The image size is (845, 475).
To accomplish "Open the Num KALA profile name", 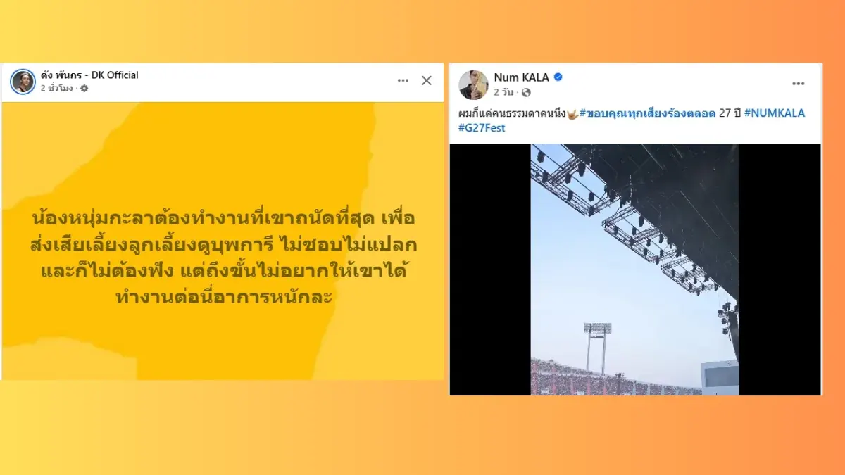I will point(522,77).
